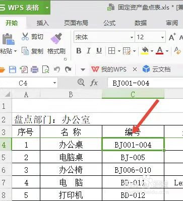Click the Cut scissors icon

click(x=25, y=36)
